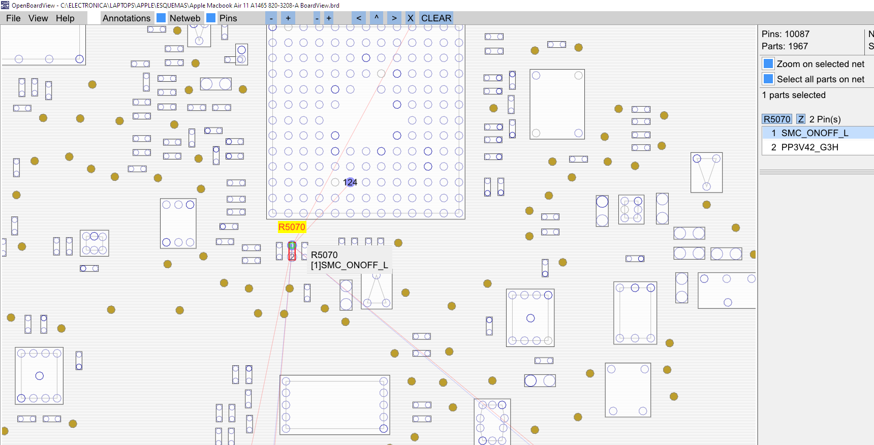This screenshot has width=874, height=445.
Task: Click the narrow minus zoom button
Action: pyautogui.click(x=317, y=18)
